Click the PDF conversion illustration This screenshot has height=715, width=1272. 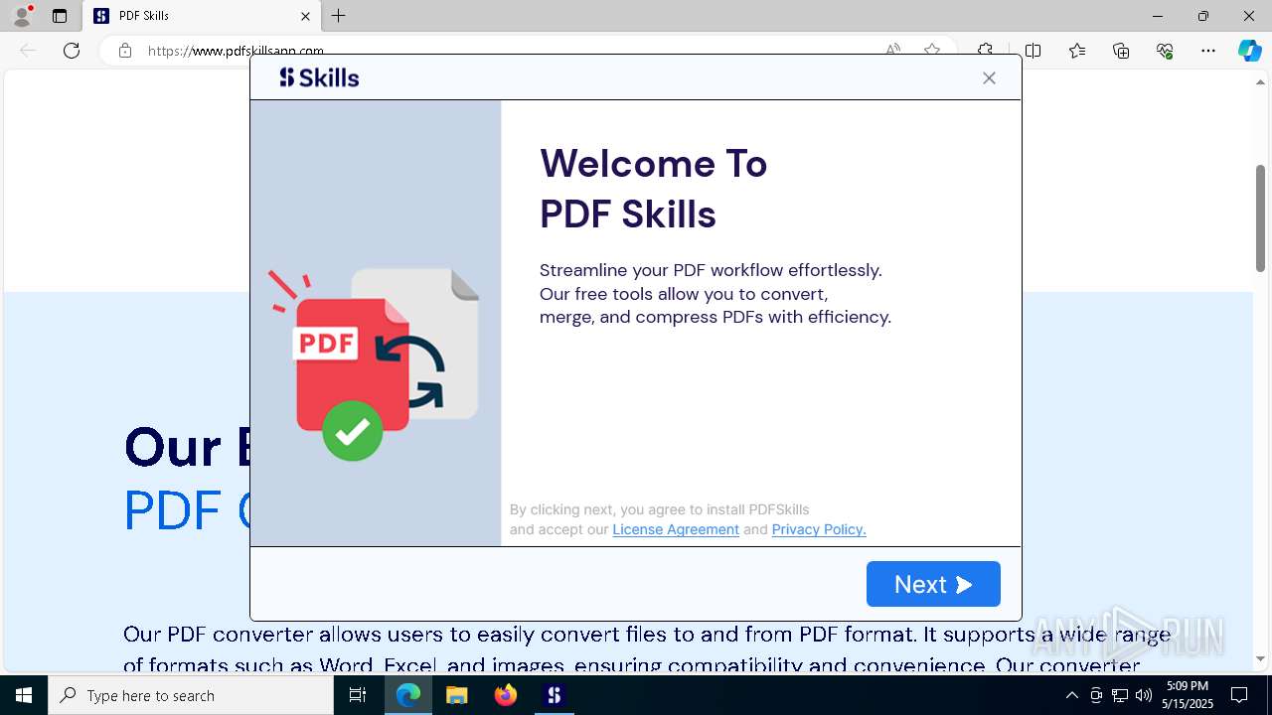click(x=374, y=363)
